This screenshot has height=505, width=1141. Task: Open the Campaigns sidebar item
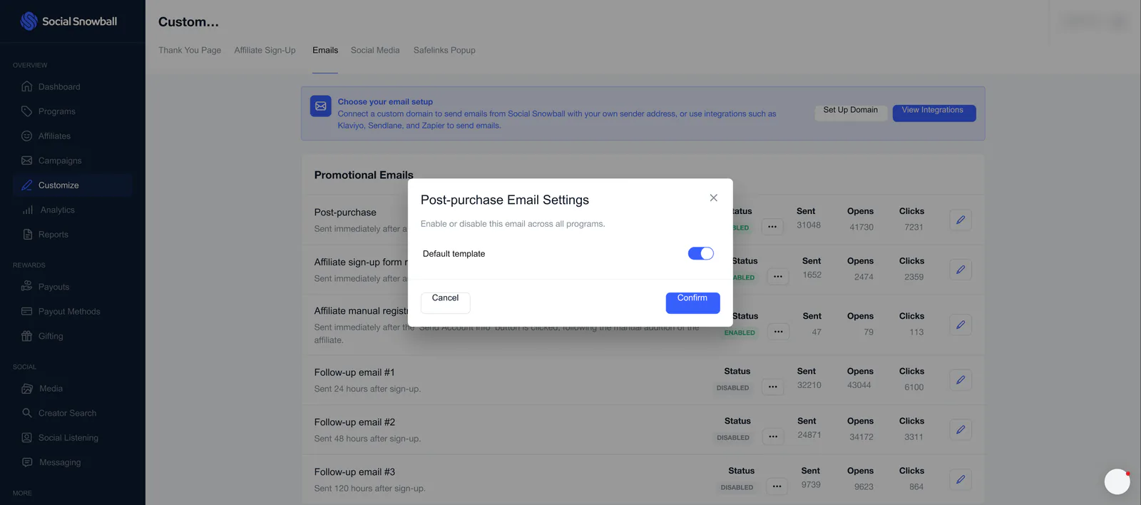(60, 160)
